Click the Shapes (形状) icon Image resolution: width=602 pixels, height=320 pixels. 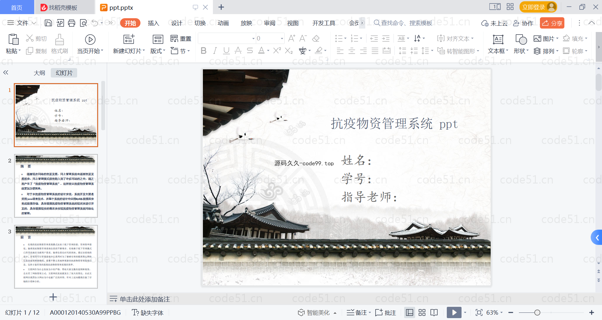pyautogui.click(x=521, y=40)
